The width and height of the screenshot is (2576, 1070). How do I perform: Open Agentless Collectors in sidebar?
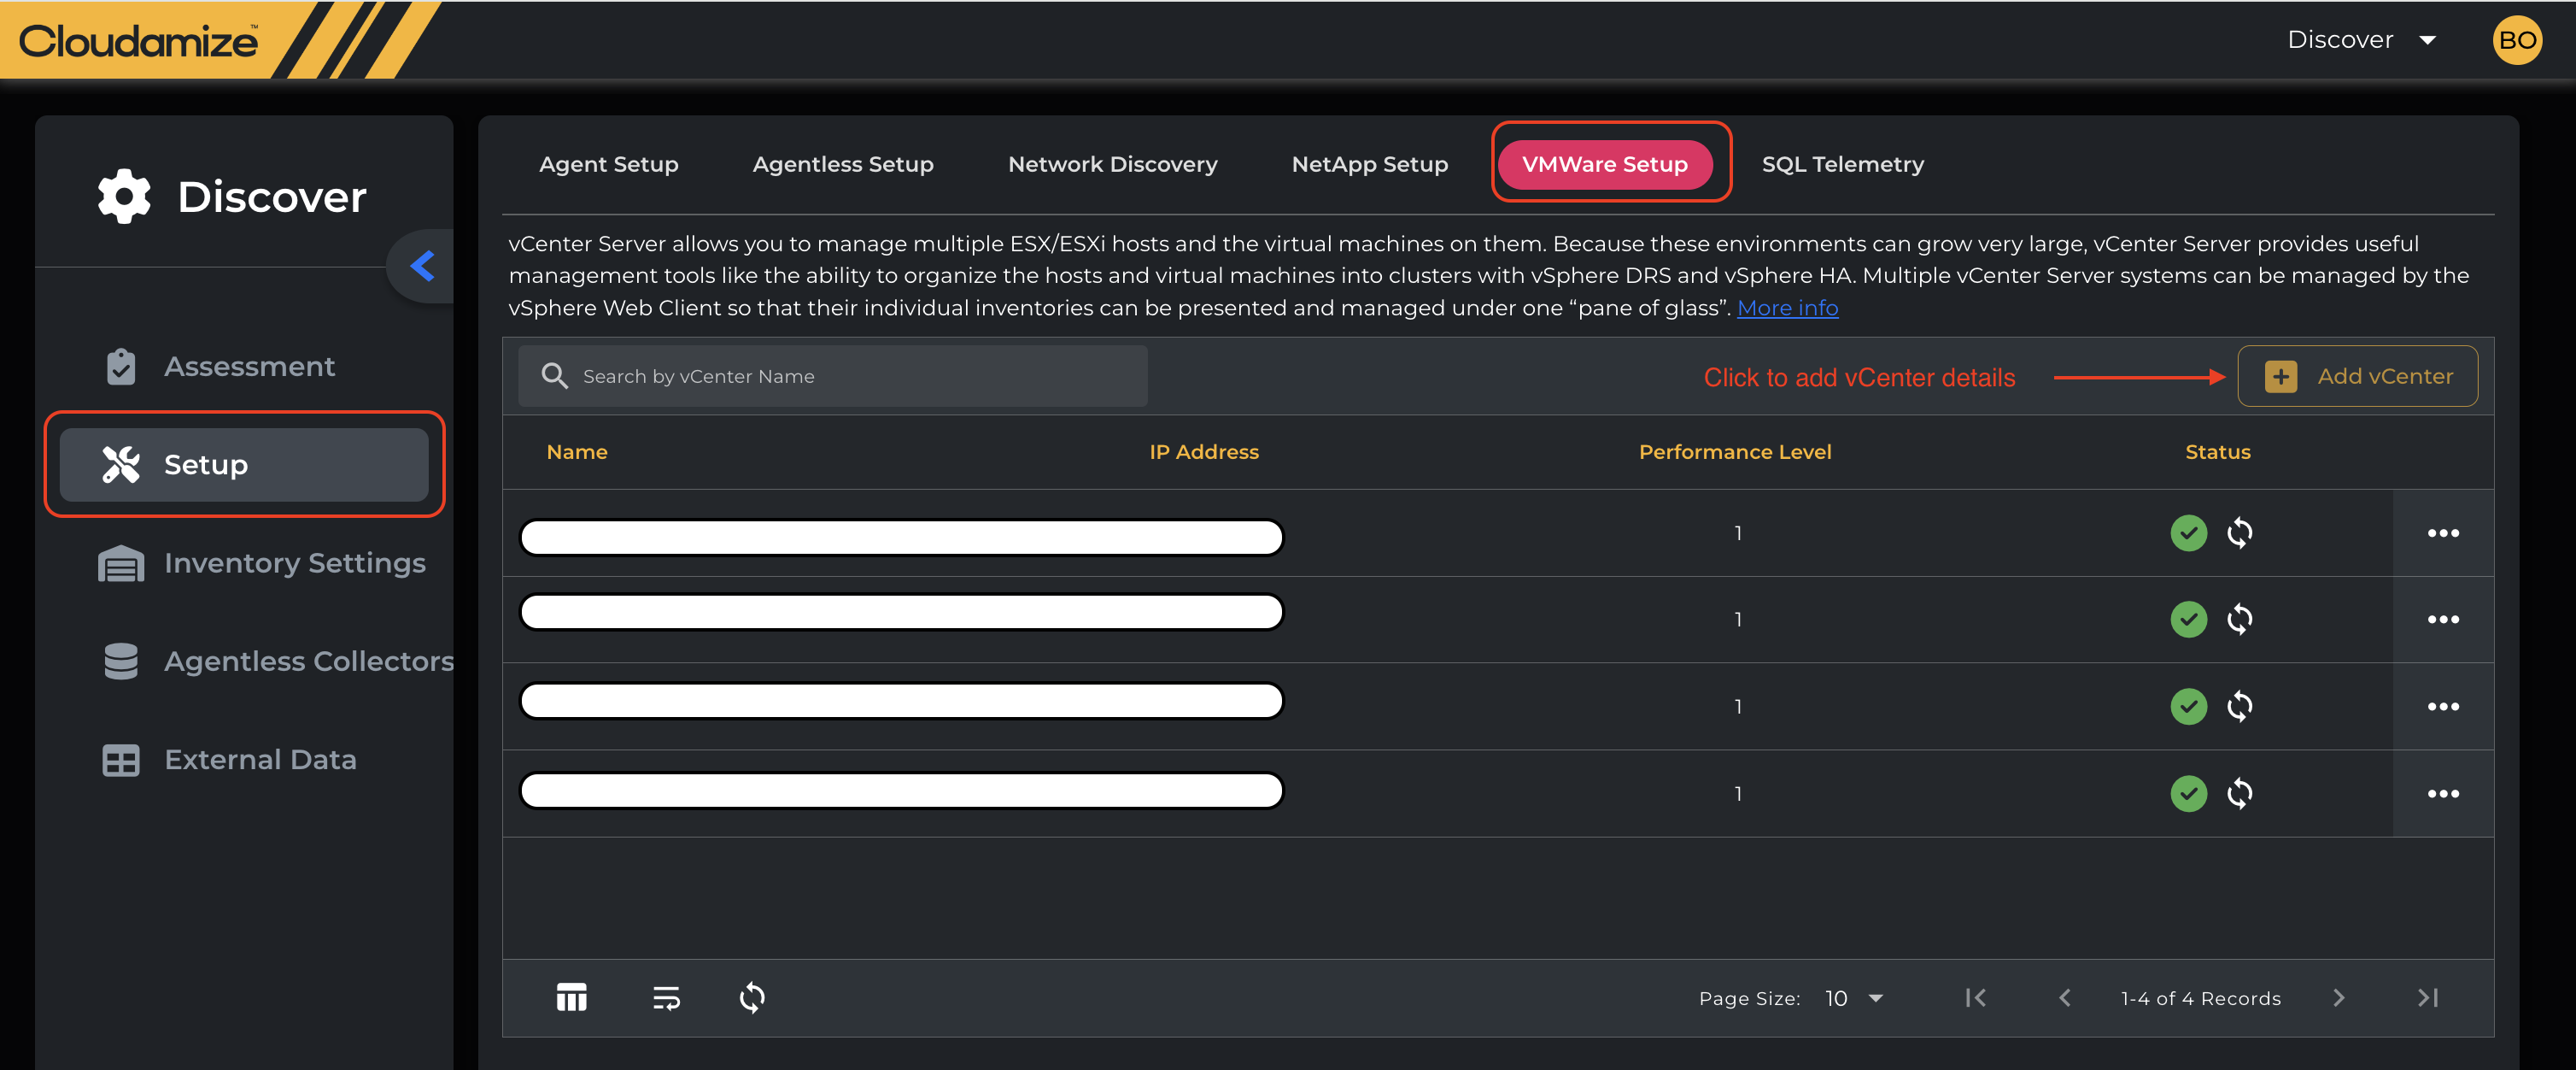click(x=308, y=661)
